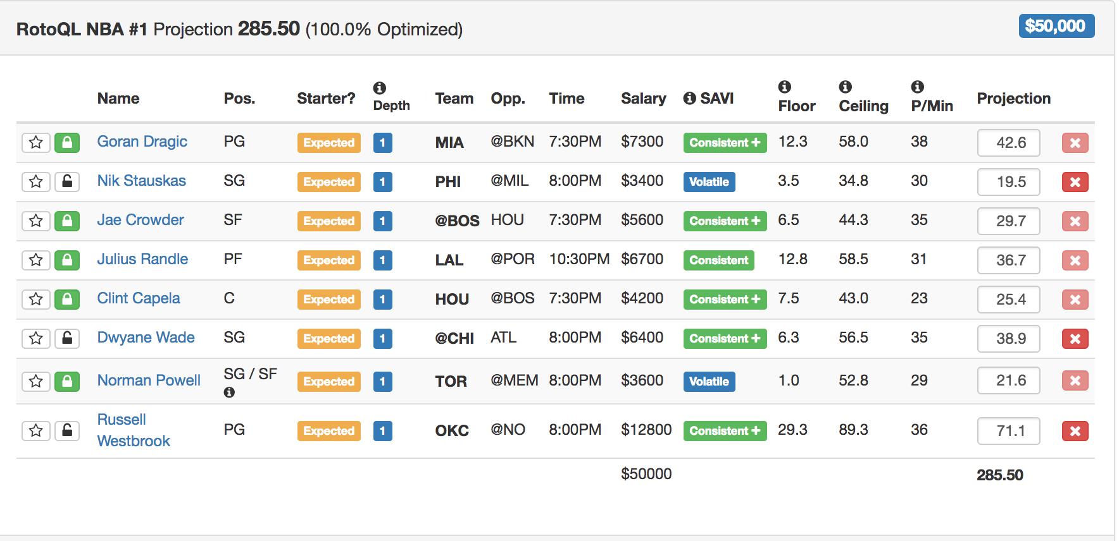Edit Russell Westbrook projection field 71.1
1119x541 pixels.
click(x=1009, y=431)
